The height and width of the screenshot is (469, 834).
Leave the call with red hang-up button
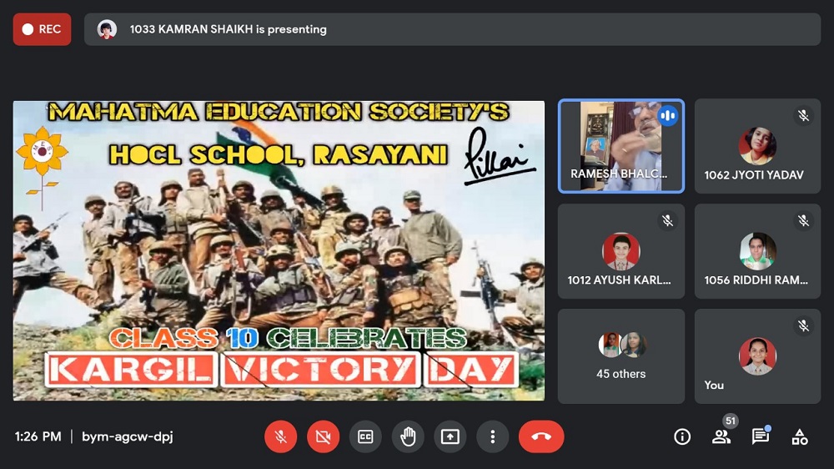click(541, 436)
